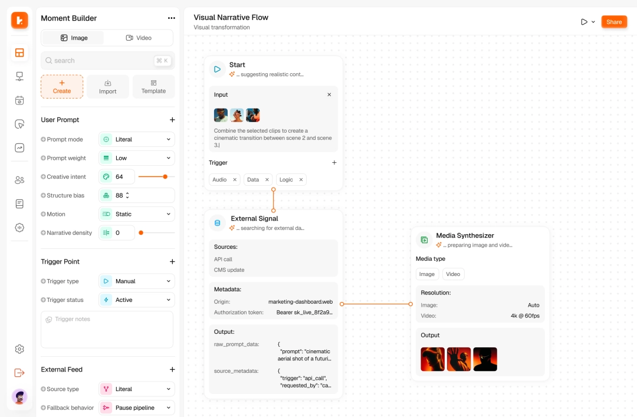Click the orange app logo icon
637x417 pixels.
(19, 20)
